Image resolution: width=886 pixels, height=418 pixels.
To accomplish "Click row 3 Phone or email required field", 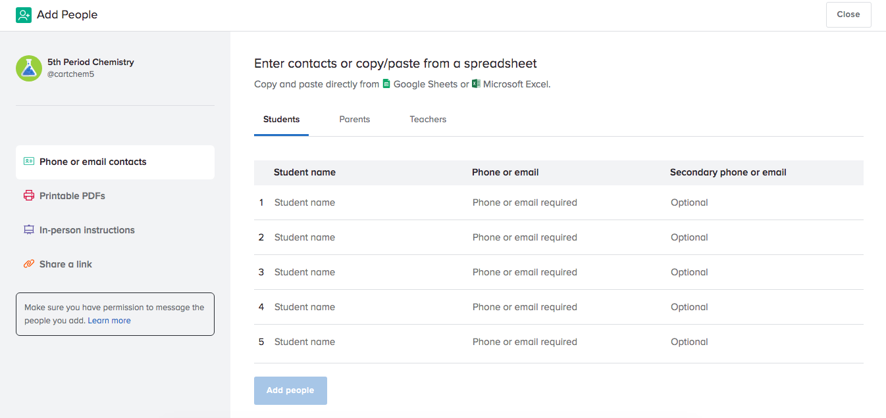I will coord(565,272).
